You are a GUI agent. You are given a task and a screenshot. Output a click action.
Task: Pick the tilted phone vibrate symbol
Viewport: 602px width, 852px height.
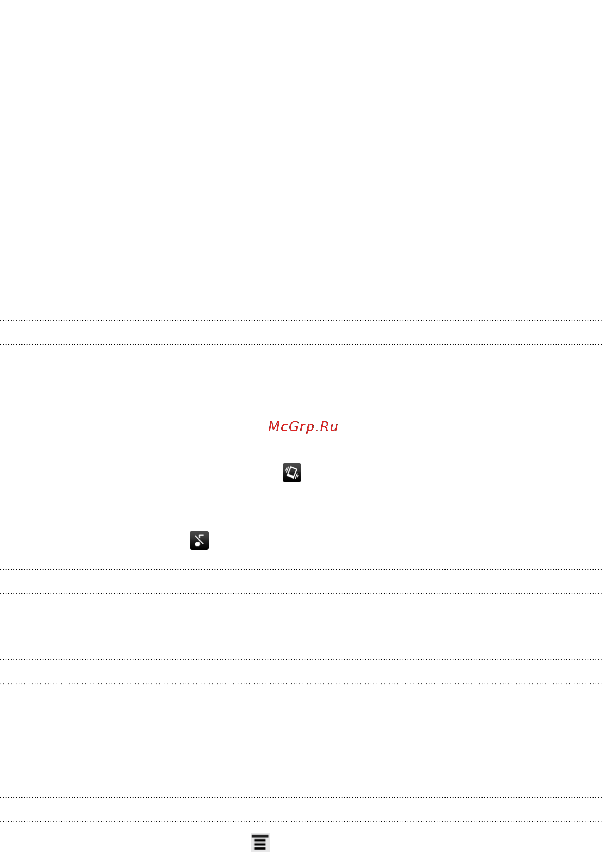tap(292, 473)
